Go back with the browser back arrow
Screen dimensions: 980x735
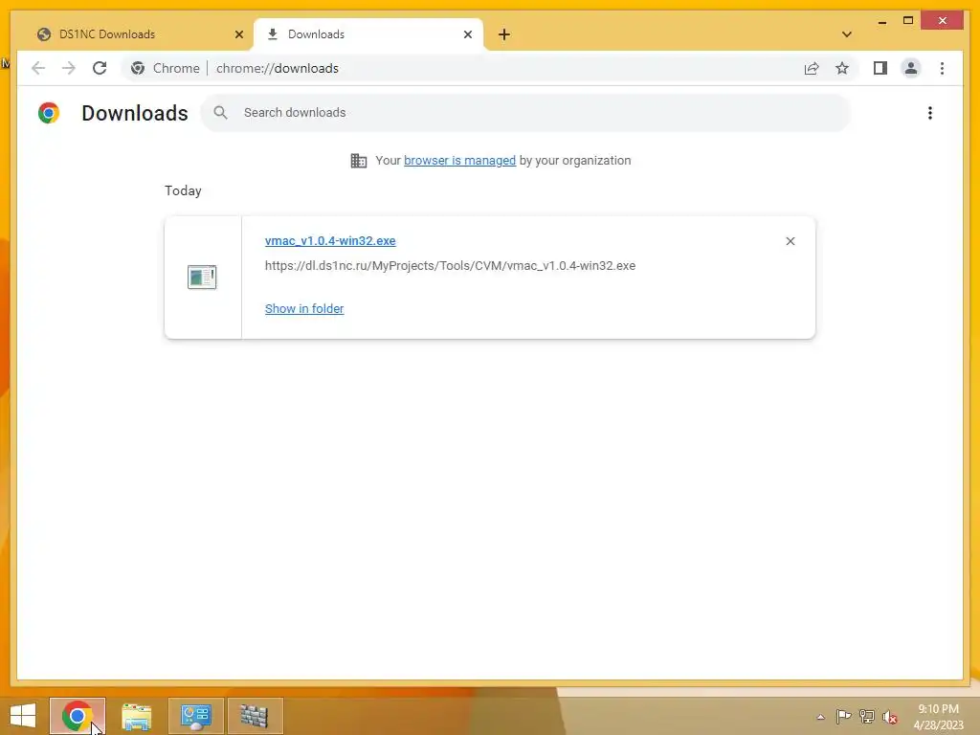[38, 68]
